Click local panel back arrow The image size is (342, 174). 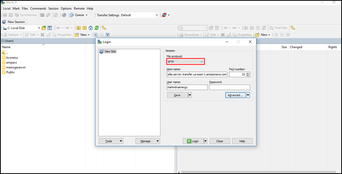click(58, 28)
